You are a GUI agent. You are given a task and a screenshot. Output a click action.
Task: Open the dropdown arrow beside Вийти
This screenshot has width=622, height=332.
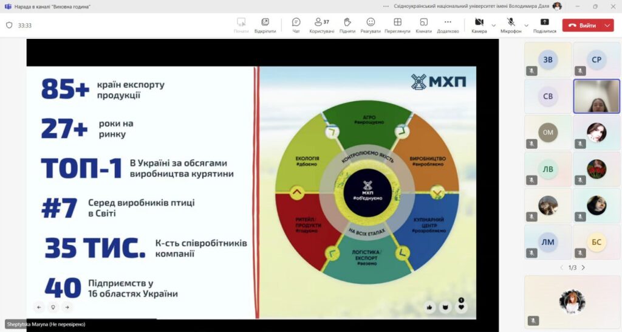608,26
